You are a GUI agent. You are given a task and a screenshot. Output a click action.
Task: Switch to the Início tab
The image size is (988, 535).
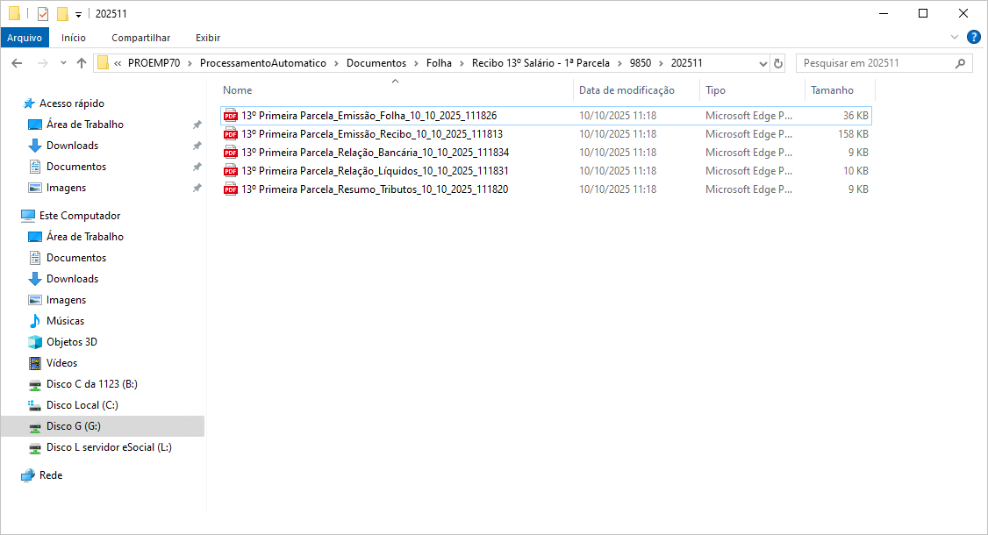(73, 38)
